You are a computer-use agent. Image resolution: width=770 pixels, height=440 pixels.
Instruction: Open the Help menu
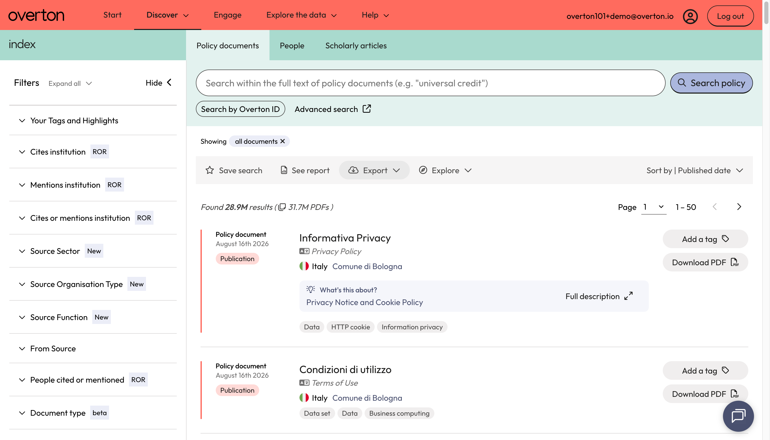tap(375, 15)
